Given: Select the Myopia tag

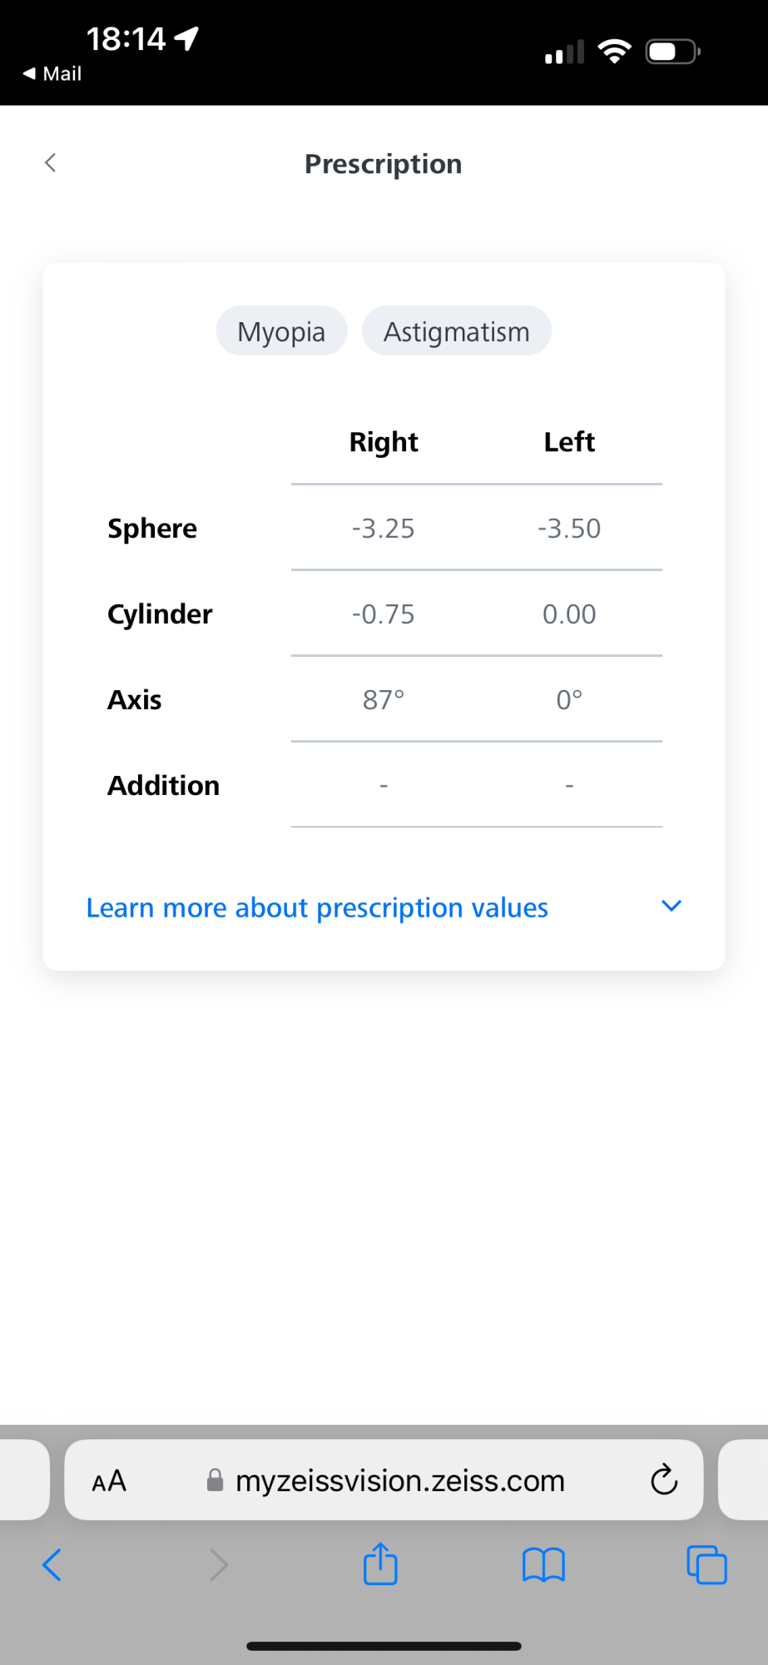Looking at the screenshot, I should [x=281, y=331].
